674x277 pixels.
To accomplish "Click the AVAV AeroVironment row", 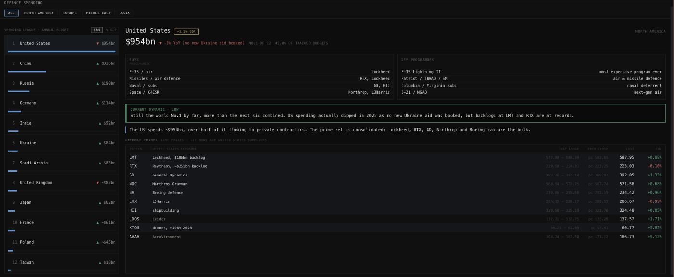I will tap(396, 237).
